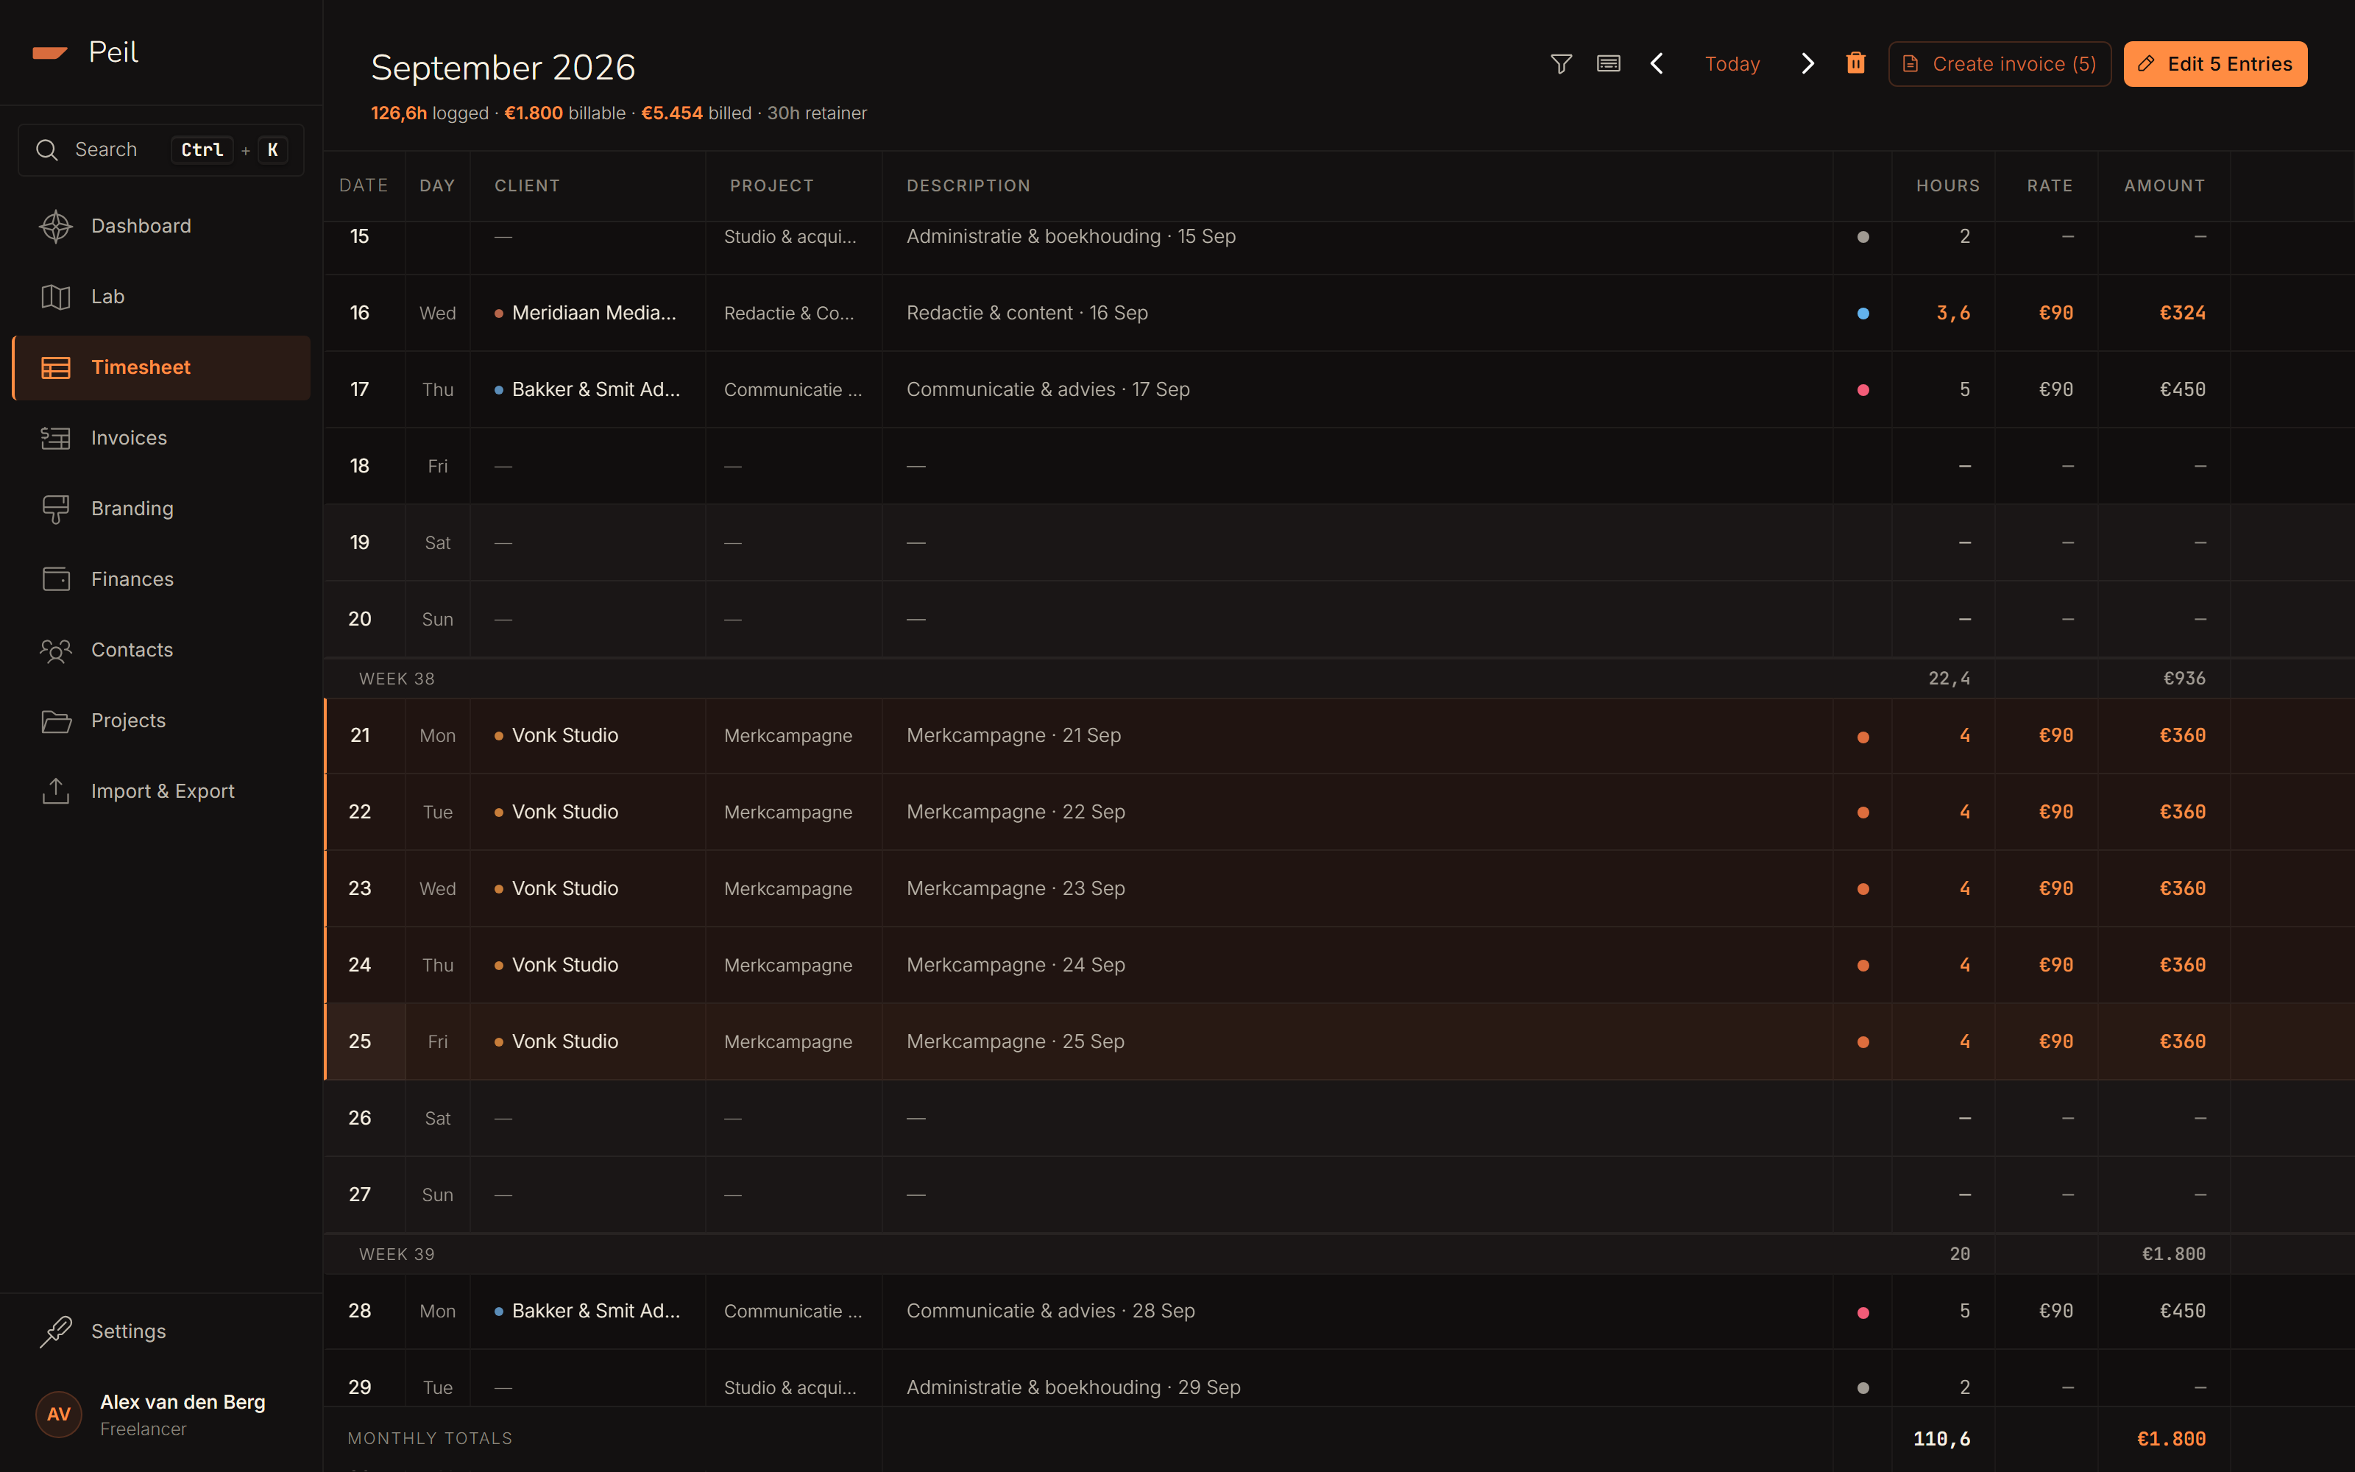Click the Settings wrench icon
The height and width of the screenshot is (1472, 2355).
point(55,1331)
